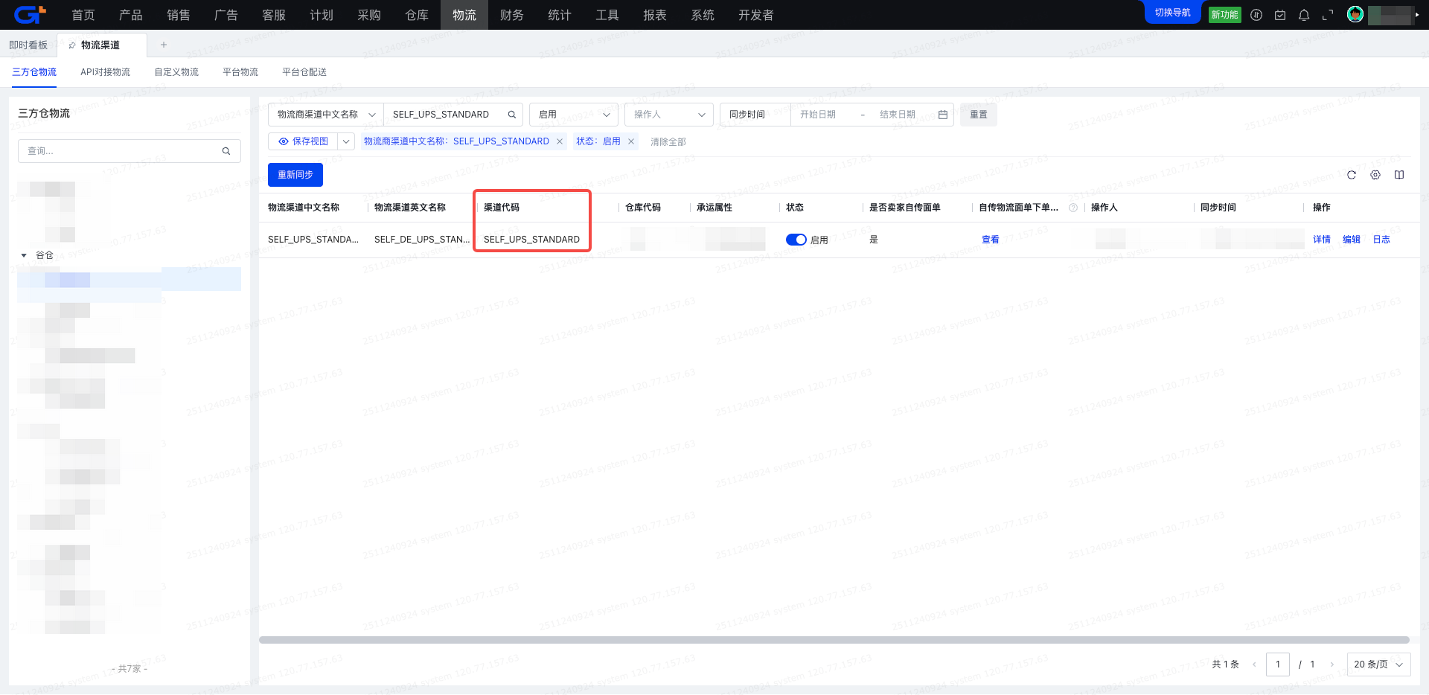This screenshot has height=695, width=1429.
Task: Open the 采购 menu
Action: click(369, 15)
